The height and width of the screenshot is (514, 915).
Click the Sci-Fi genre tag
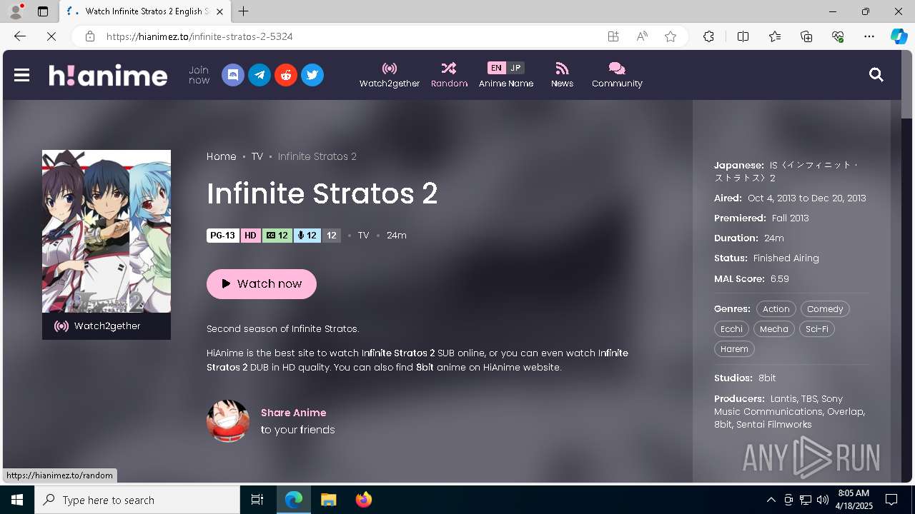pyautogui.click(x=816, y=329)
